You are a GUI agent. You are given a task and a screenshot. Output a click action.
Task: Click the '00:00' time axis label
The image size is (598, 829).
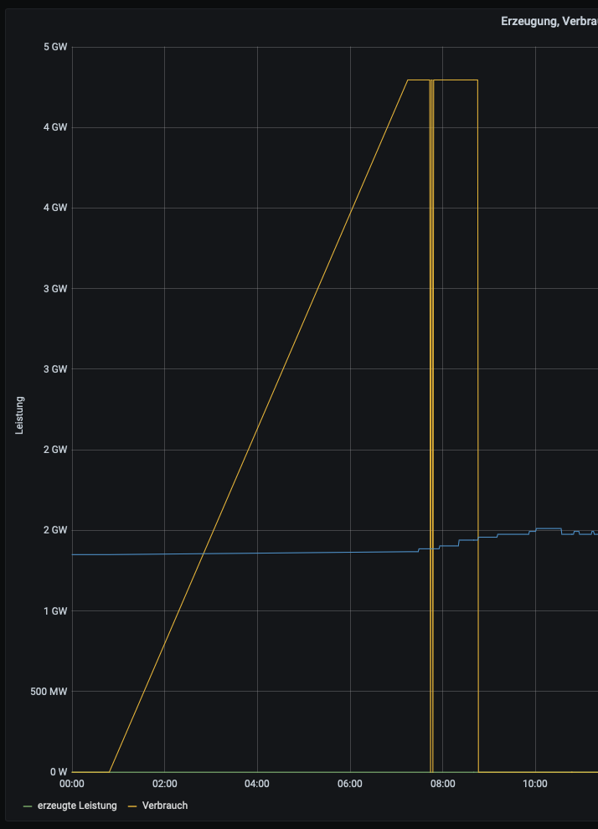click(72, 784)
